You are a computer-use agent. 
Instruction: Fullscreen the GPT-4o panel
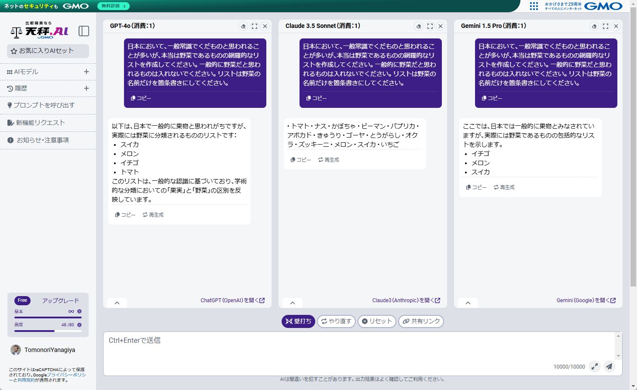point(255,26)
